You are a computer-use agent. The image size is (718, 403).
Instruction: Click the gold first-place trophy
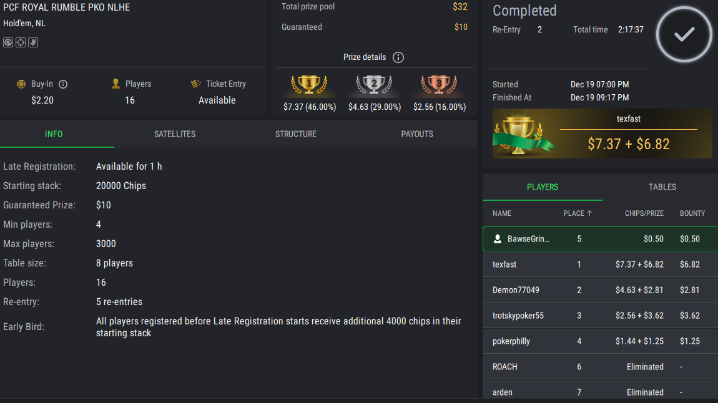pyautogui.click(x=309, y=84)
